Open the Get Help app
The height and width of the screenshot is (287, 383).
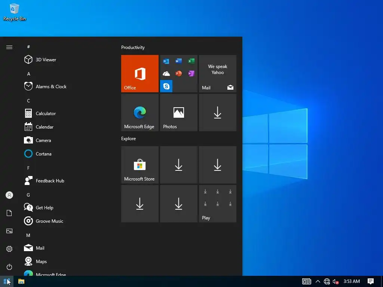[66, 207]
